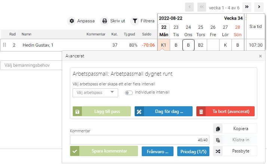Viewport: 267px width, 164px height.
Task: Click the category value 37
Action: click(115, 45)
